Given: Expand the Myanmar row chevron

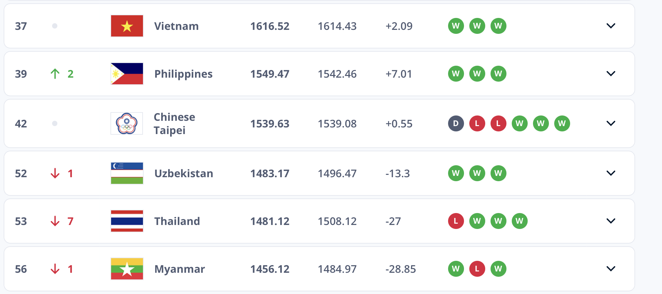Looking at the screenshot, I should (x=611, y=269).
